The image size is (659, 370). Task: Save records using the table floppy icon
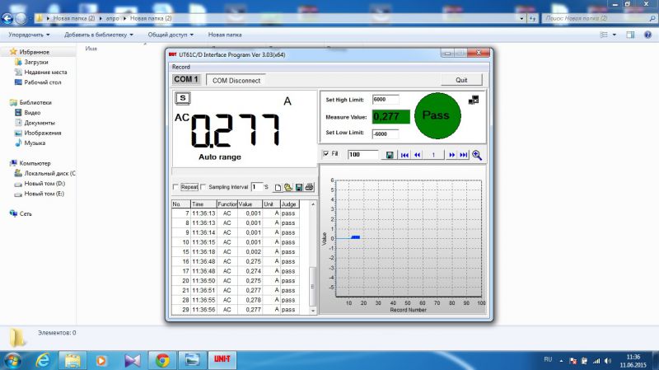(x=298, y=187)
